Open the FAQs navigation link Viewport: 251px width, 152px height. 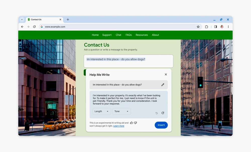[x=129, y=35]
